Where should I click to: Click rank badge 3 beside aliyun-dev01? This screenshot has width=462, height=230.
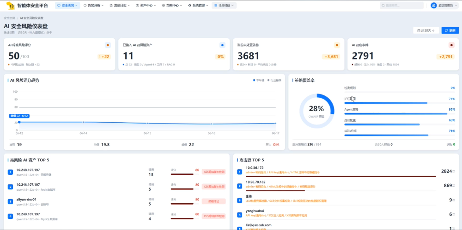point(10,201)
